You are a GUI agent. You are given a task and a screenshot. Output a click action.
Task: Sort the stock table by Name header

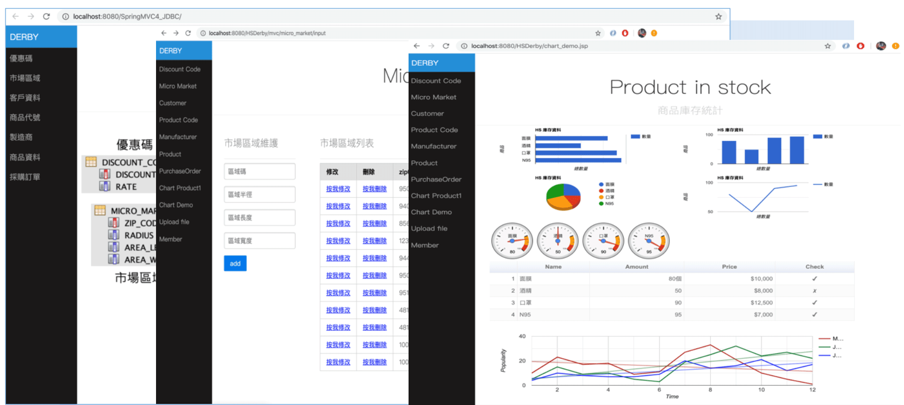point(553,267)
